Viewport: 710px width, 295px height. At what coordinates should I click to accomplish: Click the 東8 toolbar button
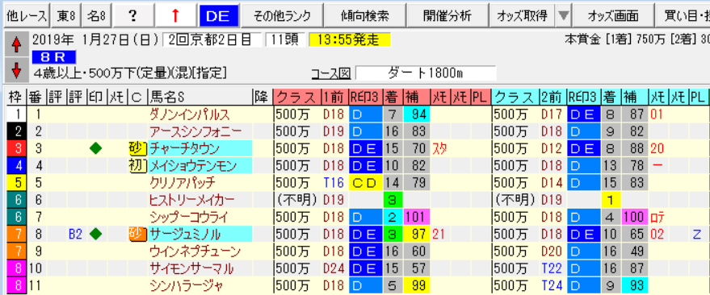tap(67, 15)
